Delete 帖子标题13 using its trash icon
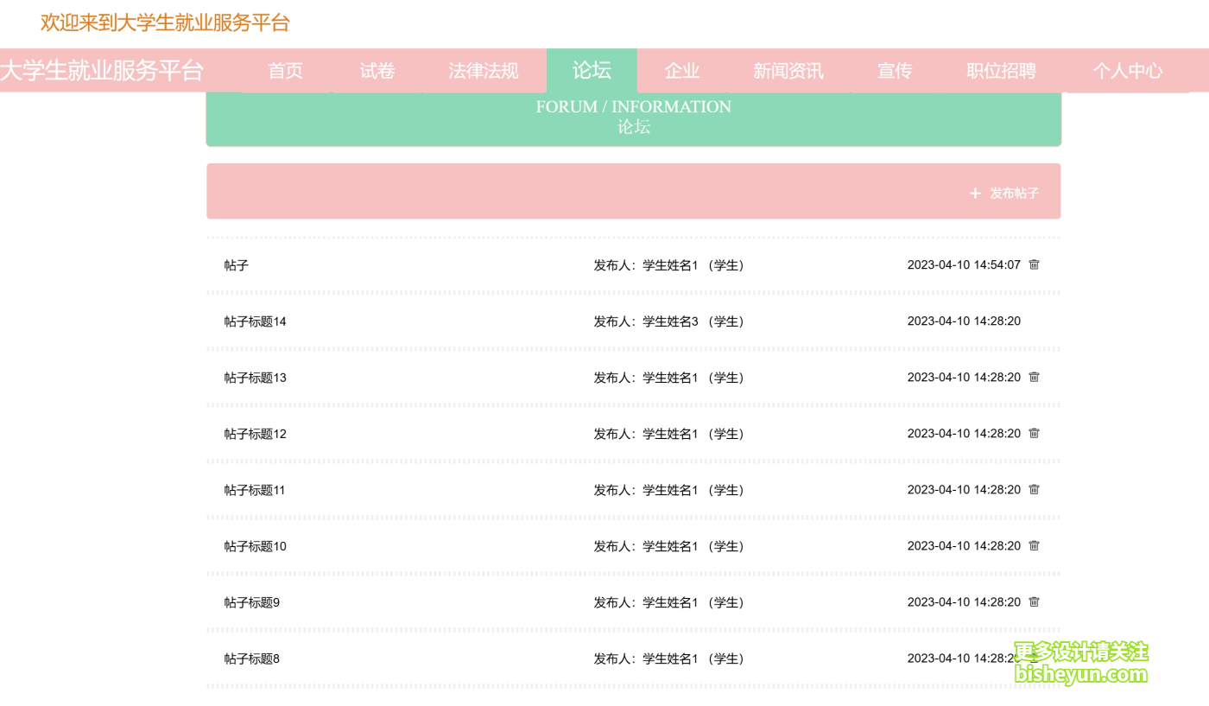 [x=1034, y=377]
